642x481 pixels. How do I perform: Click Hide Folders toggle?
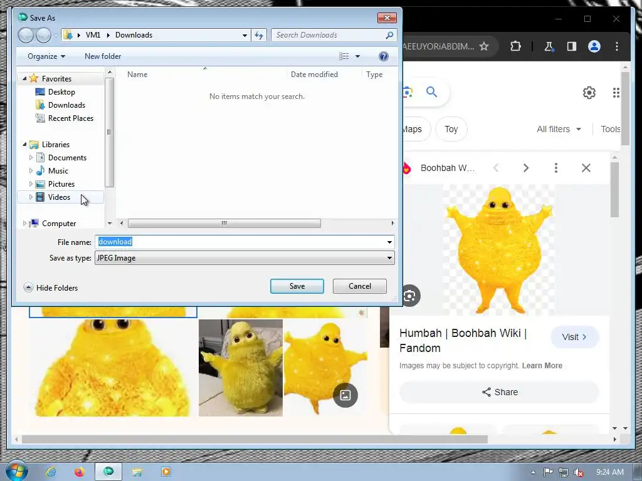pos(51,287)
